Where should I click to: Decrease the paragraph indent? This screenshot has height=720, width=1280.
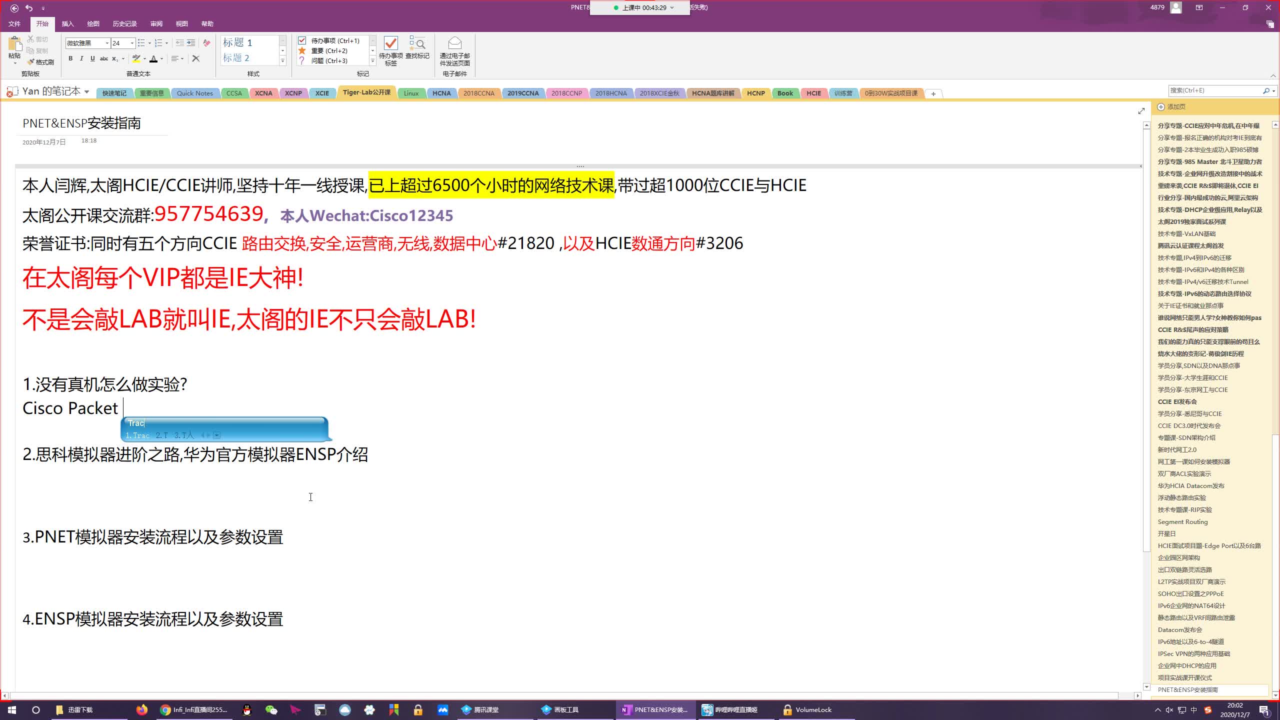180,43
